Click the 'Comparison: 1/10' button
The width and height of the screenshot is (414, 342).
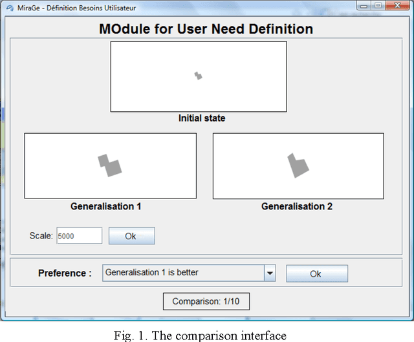pos(205,301)
